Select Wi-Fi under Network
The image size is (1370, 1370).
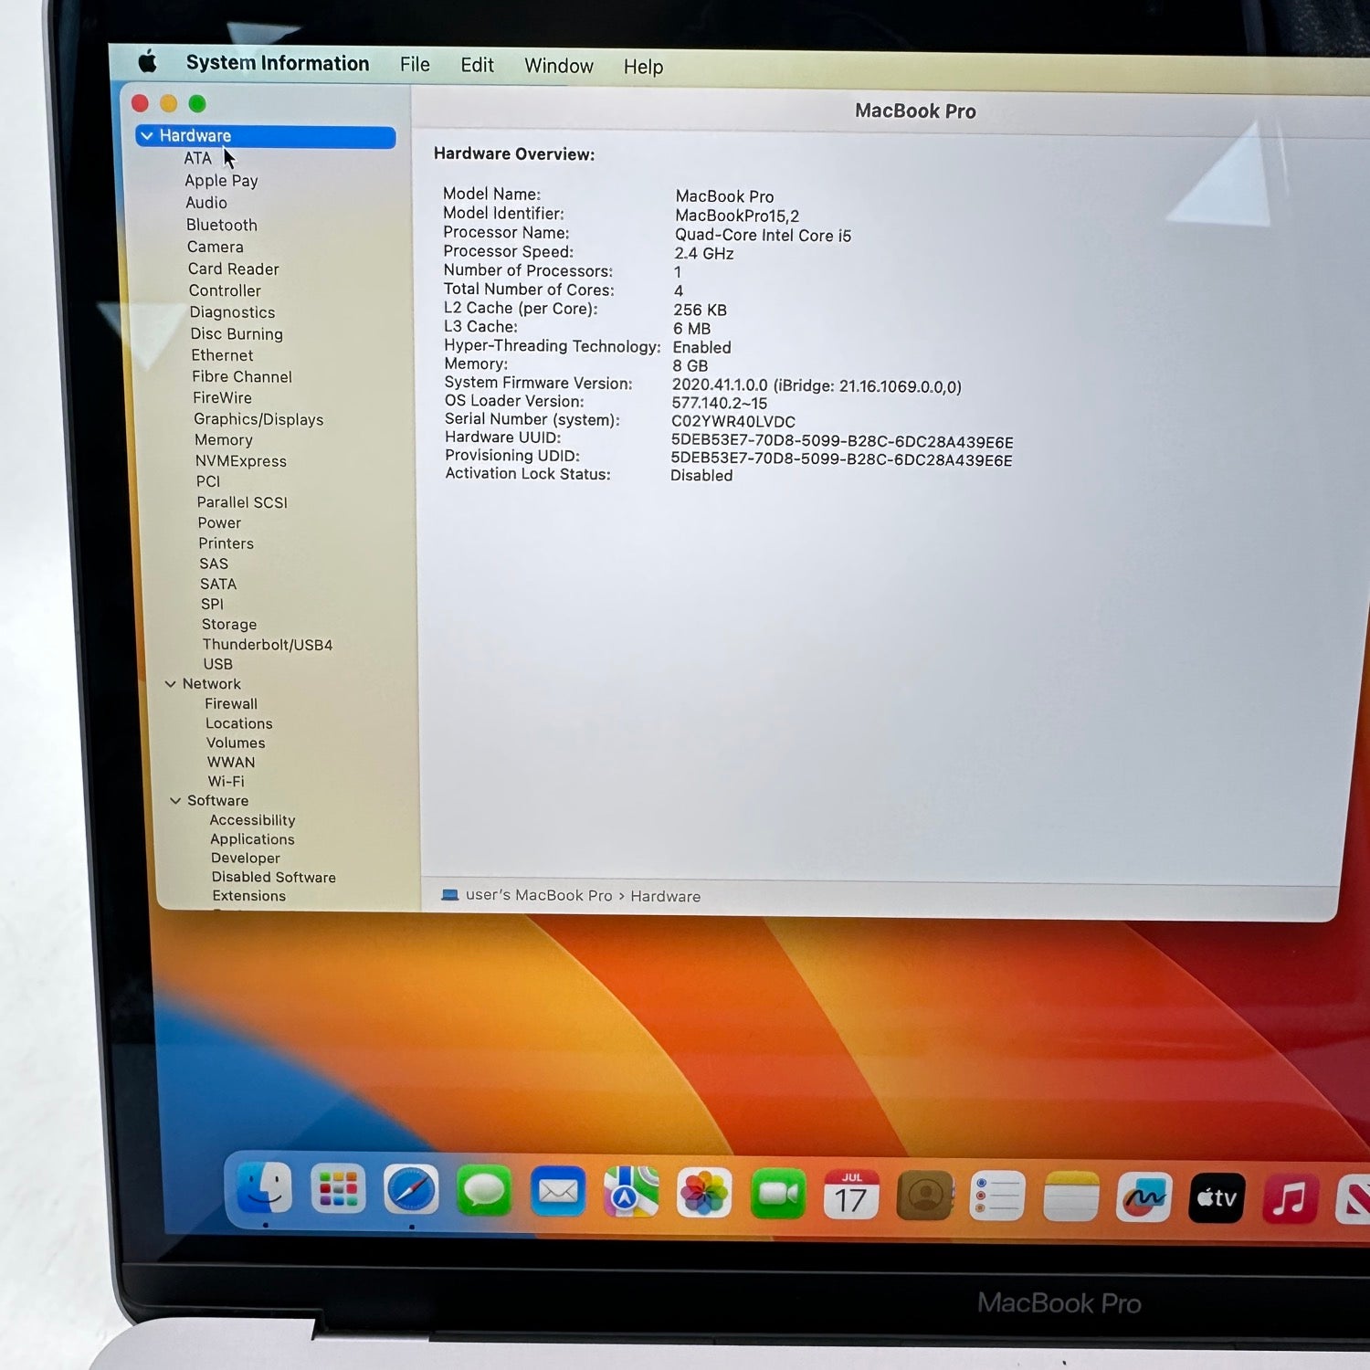(x=226, y=782)
